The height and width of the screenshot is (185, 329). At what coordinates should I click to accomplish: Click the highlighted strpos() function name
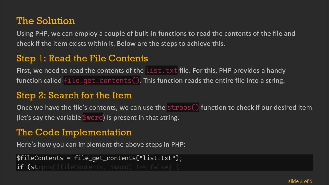point(183,107)
